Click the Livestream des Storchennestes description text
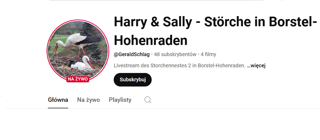Image resolution: width=320 pixels, height=140 pixels. [180, 65]
